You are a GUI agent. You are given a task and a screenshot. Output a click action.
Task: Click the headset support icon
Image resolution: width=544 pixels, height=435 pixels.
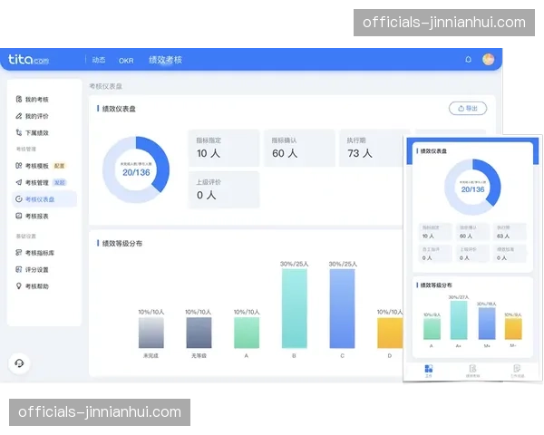tap(20, 362)
